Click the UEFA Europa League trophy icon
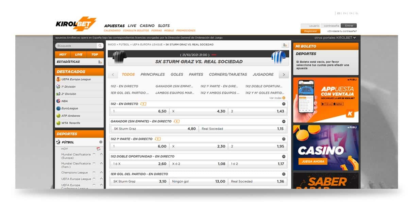The image size is (408, 202). coord(58,79)
